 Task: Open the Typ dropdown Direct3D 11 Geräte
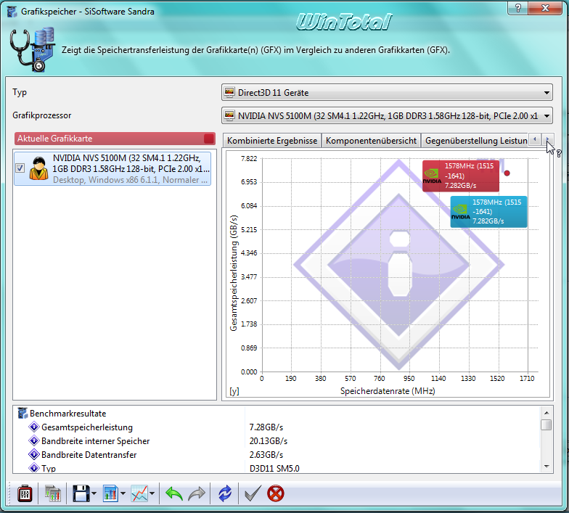387,93
